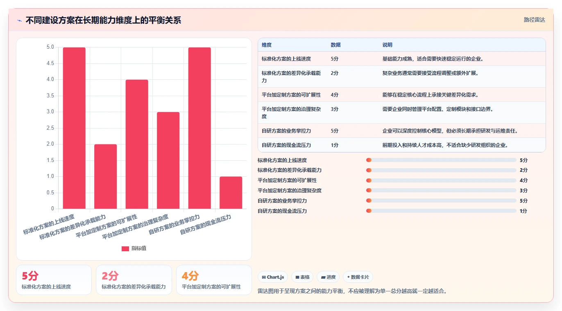Click the icon left of the page title
Image resolution: width=562 pixels, height=311 pixels.
(19, 20)
